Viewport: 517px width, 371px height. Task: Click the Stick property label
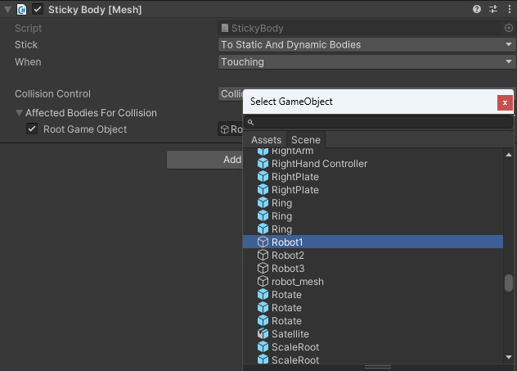pyautogui.click(x=26, y=44)
